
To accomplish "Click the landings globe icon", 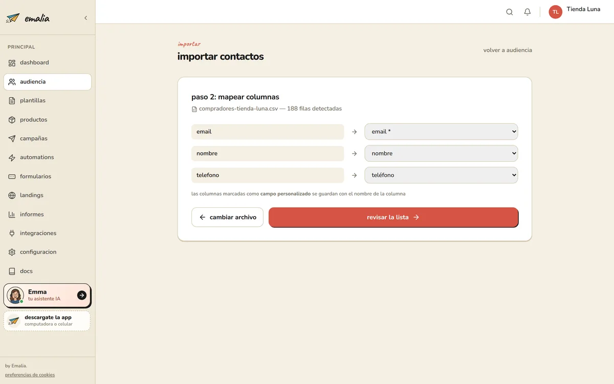I will (12, 196).
